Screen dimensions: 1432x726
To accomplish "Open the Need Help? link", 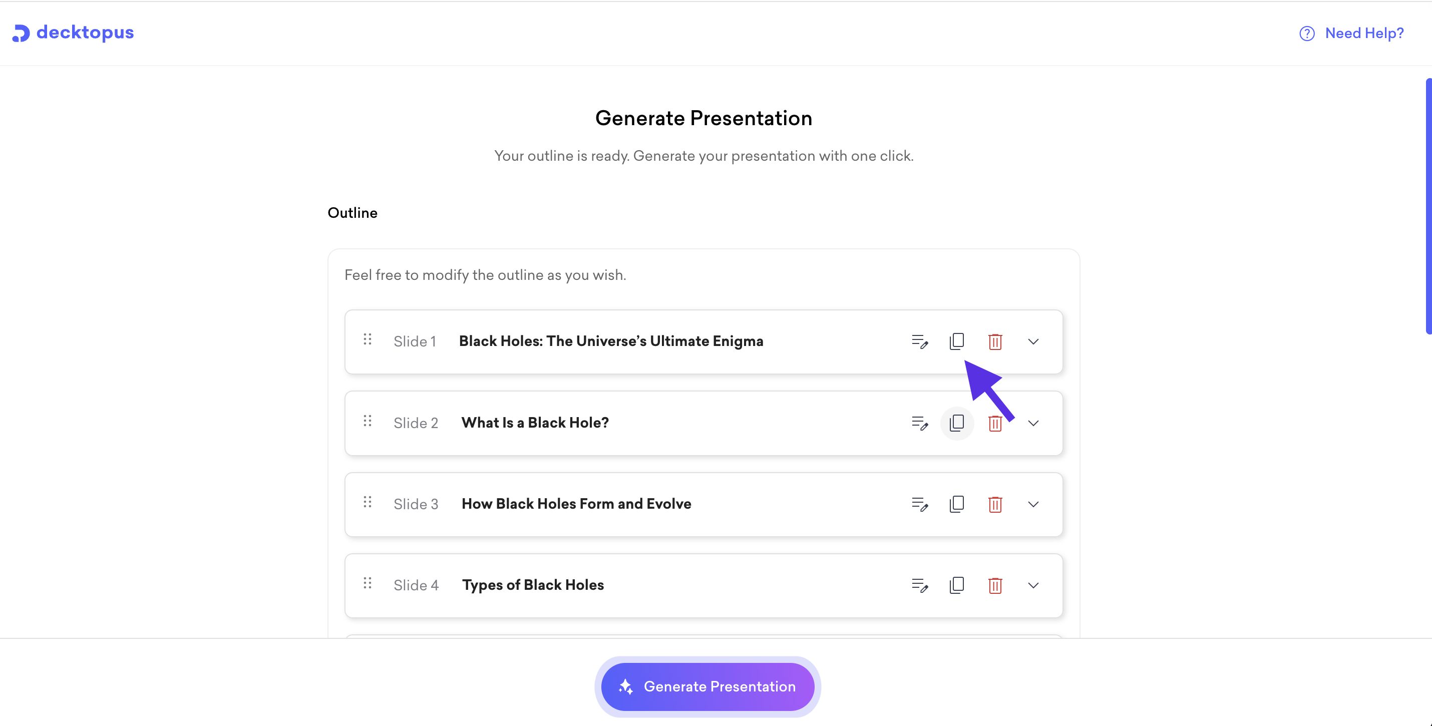I will (1351, 34).
